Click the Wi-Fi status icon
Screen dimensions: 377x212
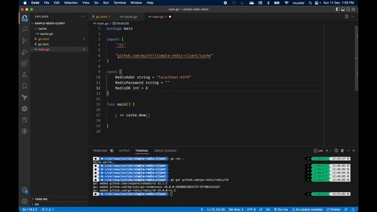coord(286,2)
